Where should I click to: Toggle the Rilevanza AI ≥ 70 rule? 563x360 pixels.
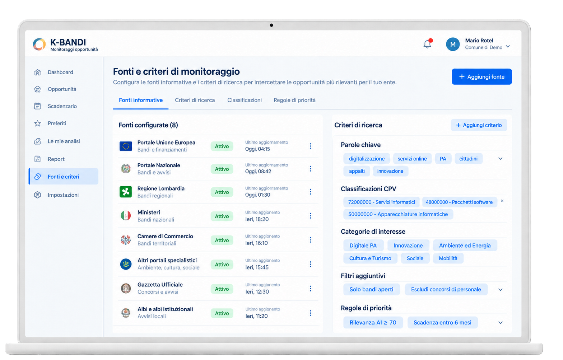[x=373, y=323]
